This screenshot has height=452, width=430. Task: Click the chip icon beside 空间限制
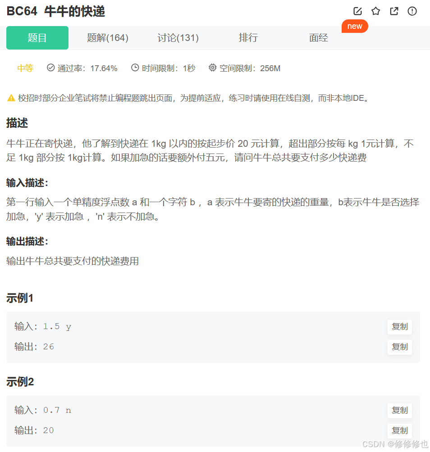[x=212, y=68]
